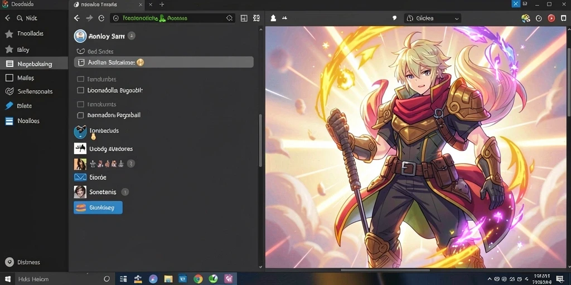Click the back arrow beside the address bar
The image size is (571, 285).
click(x=77, y=18)
